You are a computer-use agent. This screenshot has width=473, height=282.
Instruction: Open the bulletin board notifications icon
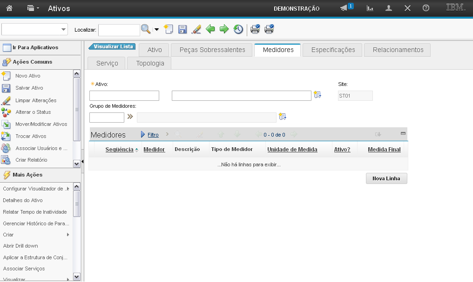pos(345,8)
